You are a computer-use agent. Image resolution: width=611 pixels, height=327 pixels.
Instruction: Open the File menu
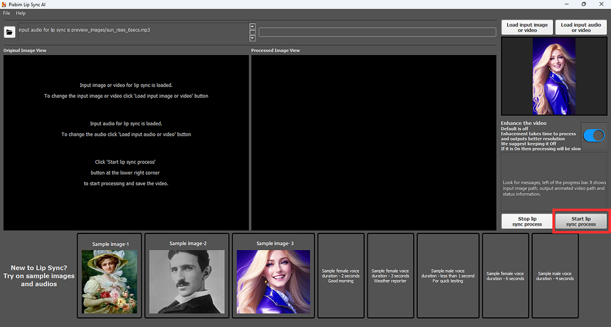click(x=7, y=13)
